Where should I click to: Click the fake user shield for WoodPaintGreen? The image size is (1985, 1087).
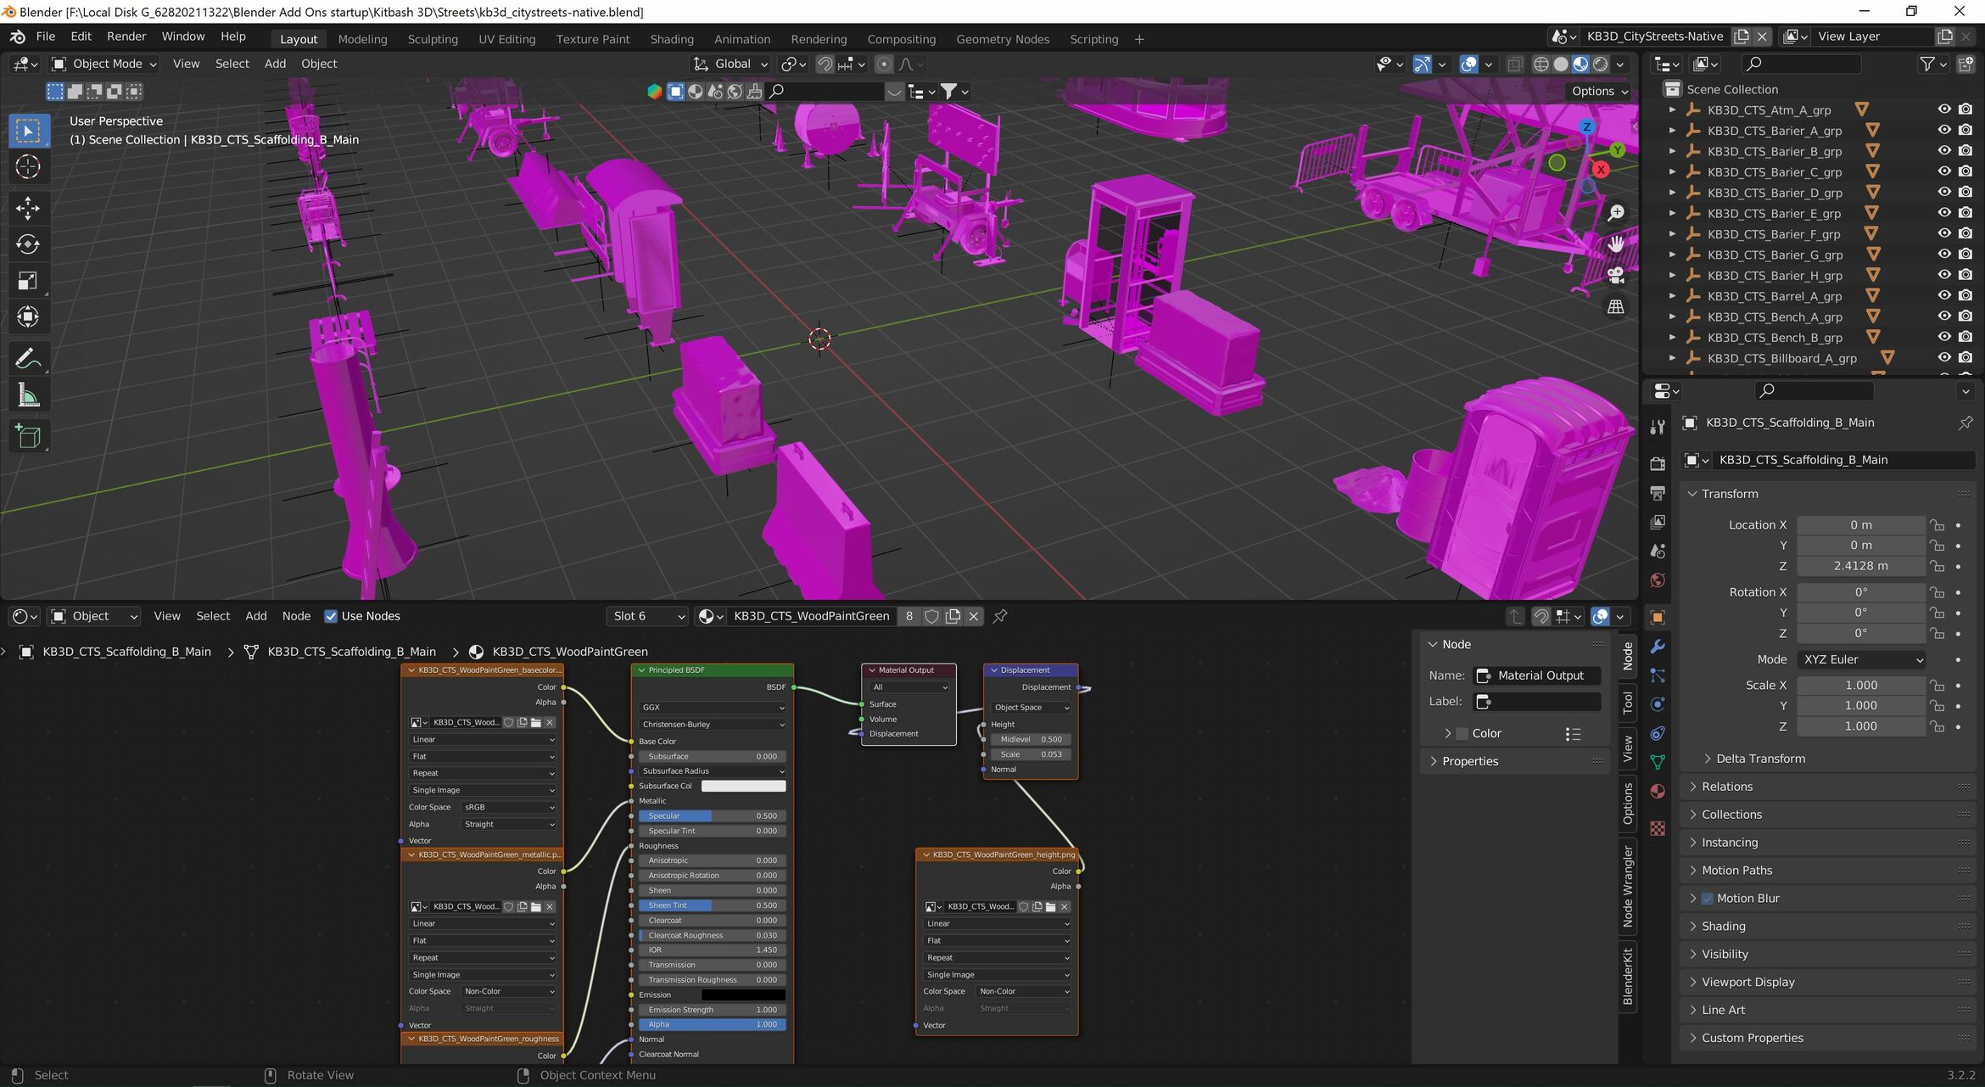pos(931,616)
